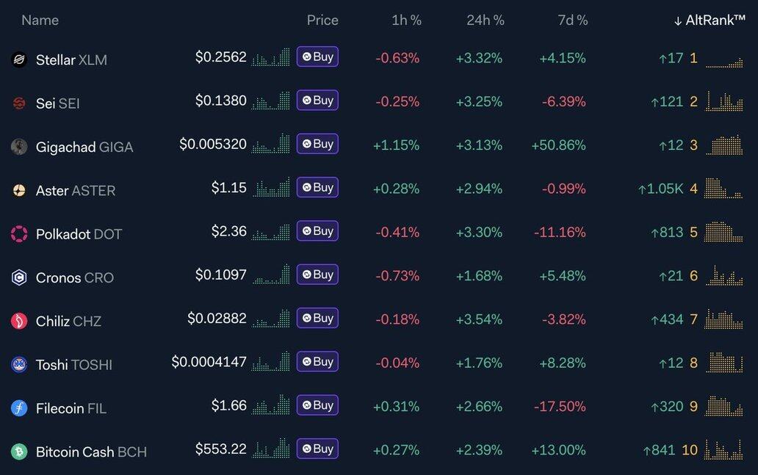Open the Gigachad GIGA avatar icon
The image size is (758, 475).
(19, 147)
